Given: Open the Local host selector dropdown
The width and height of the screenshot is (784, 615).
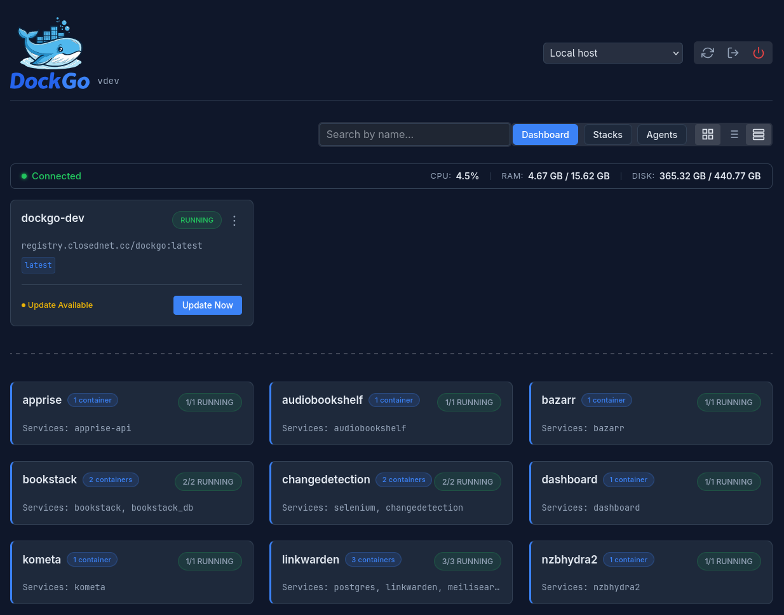Looking at the screenshot, I should pyautogui.click(x=613, y=53).
